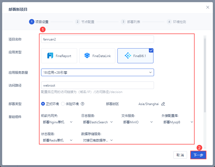The image size is (215, 167).
Task: Select the FineReport application type
Action: 59,56
